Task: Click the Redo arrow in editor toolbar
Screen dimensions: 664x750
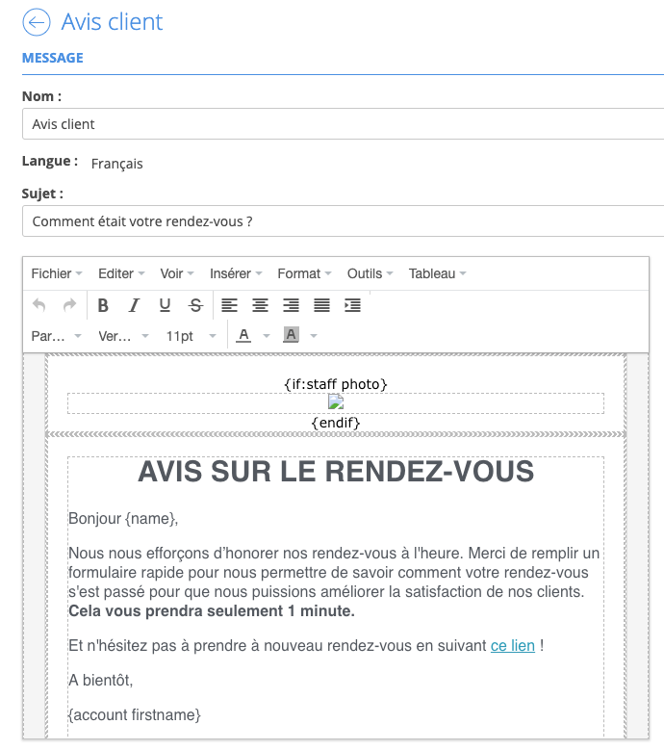Action: pyautogui.click(x=70, y=305)
